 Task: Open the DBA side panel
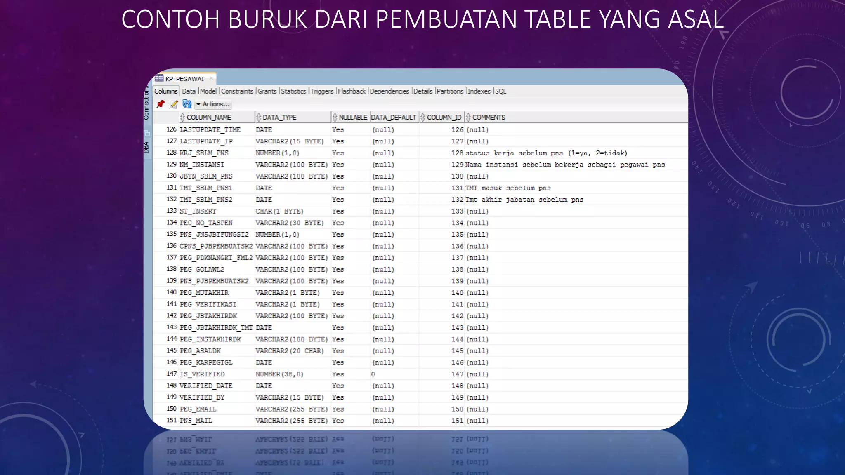tap(146, 147)
